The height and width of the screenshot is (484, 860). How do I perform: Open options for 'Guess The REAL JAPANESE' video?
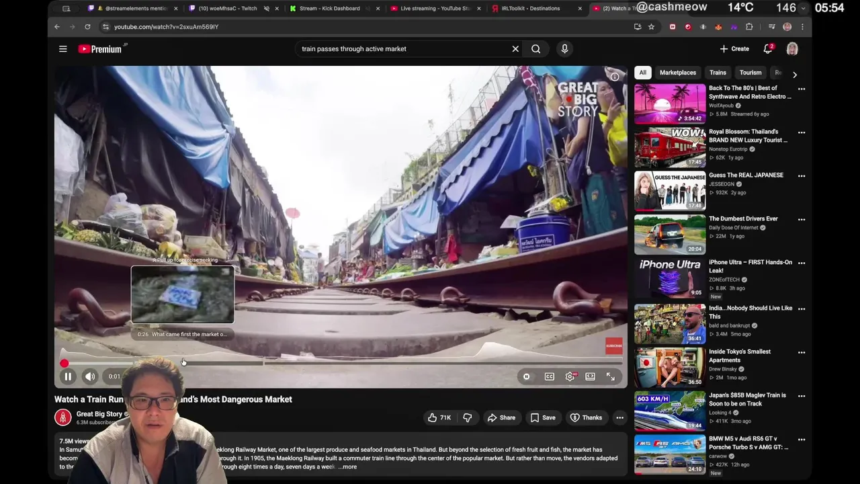tap(801, 175)
